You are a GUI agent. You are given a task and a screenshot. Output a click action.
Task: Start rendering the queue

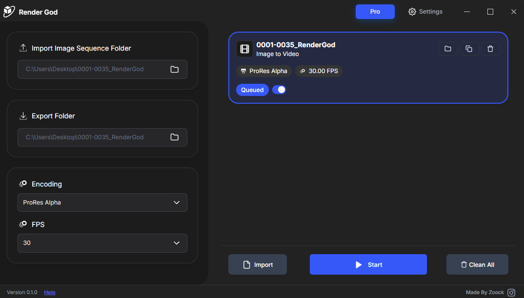(368, 264)
